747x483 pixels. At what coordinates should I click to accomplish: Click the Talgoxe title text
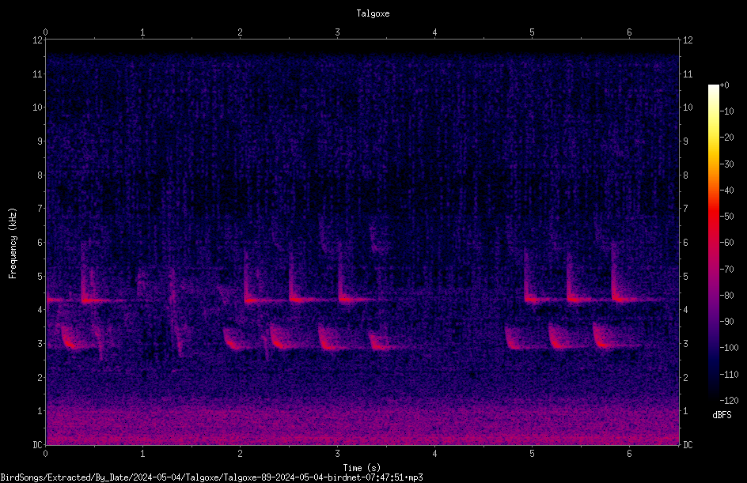(x=373, y=13)
